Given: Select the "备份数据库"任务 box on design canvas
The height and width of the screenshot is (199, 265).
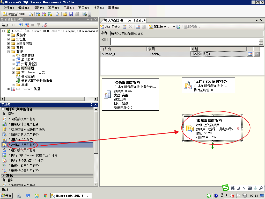Looking at the screenshot, I should [x=130, y=94].
